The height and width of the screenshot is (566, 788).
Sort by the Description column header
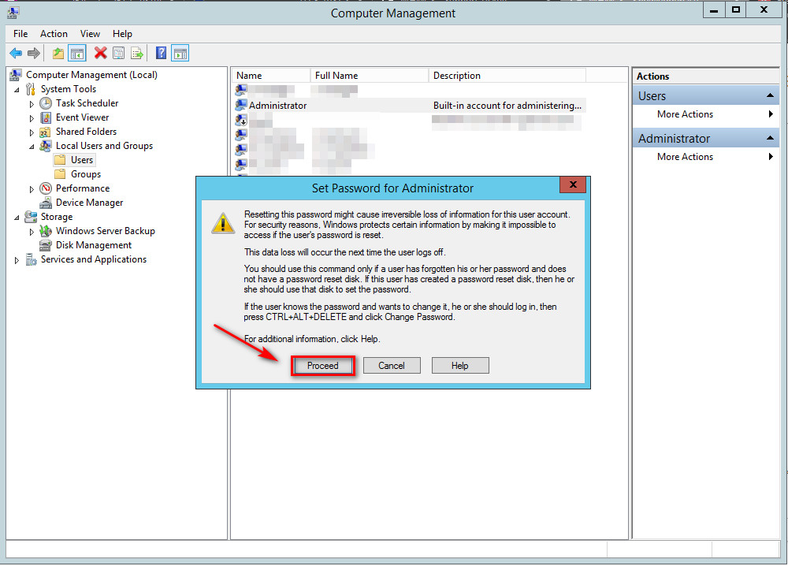(x=507, y=76)
